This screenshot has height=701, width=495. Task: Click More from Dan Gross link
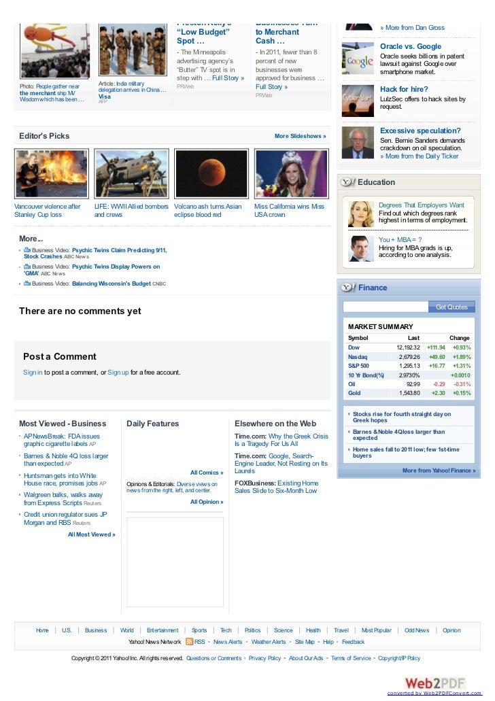412,28
